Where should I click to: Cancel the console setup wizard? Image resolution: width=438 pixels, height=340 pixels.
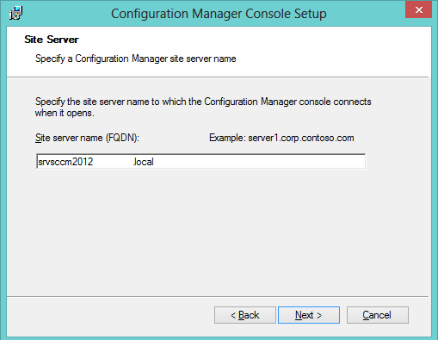(378, 315)
